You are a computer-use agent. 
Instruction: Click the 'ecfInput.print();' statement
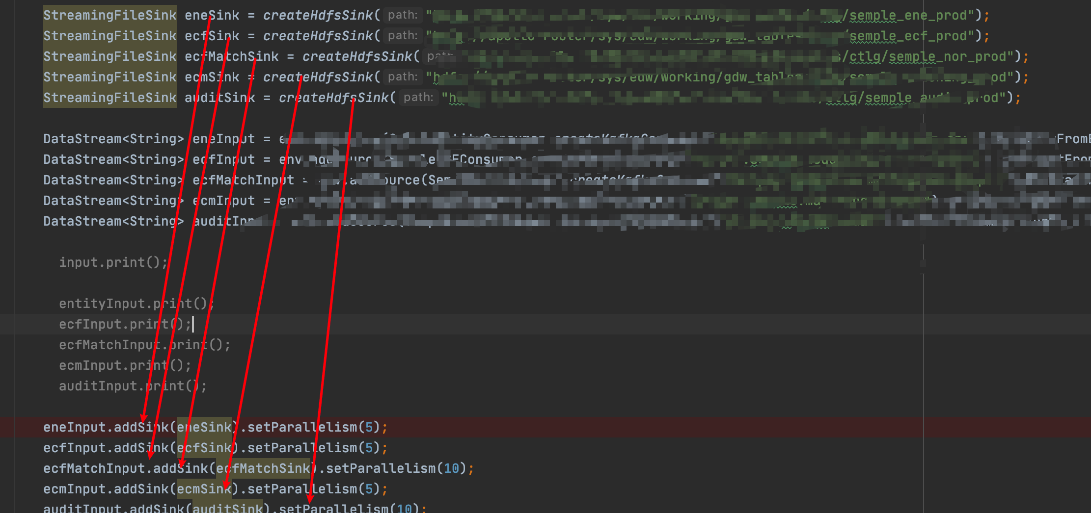[125, 324]
